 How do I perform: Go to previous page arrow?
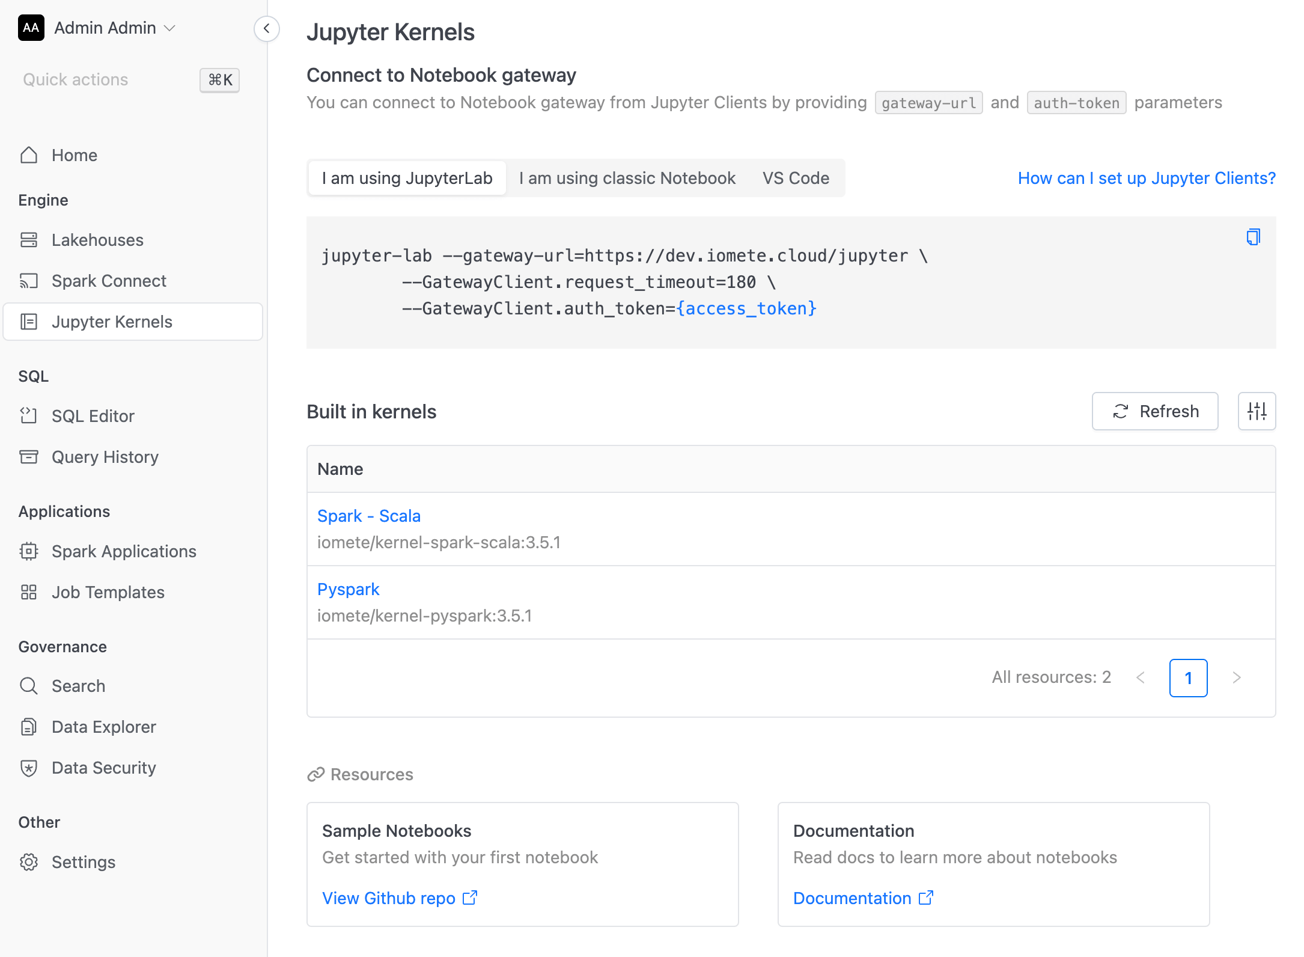click(x=1141, y=677)
